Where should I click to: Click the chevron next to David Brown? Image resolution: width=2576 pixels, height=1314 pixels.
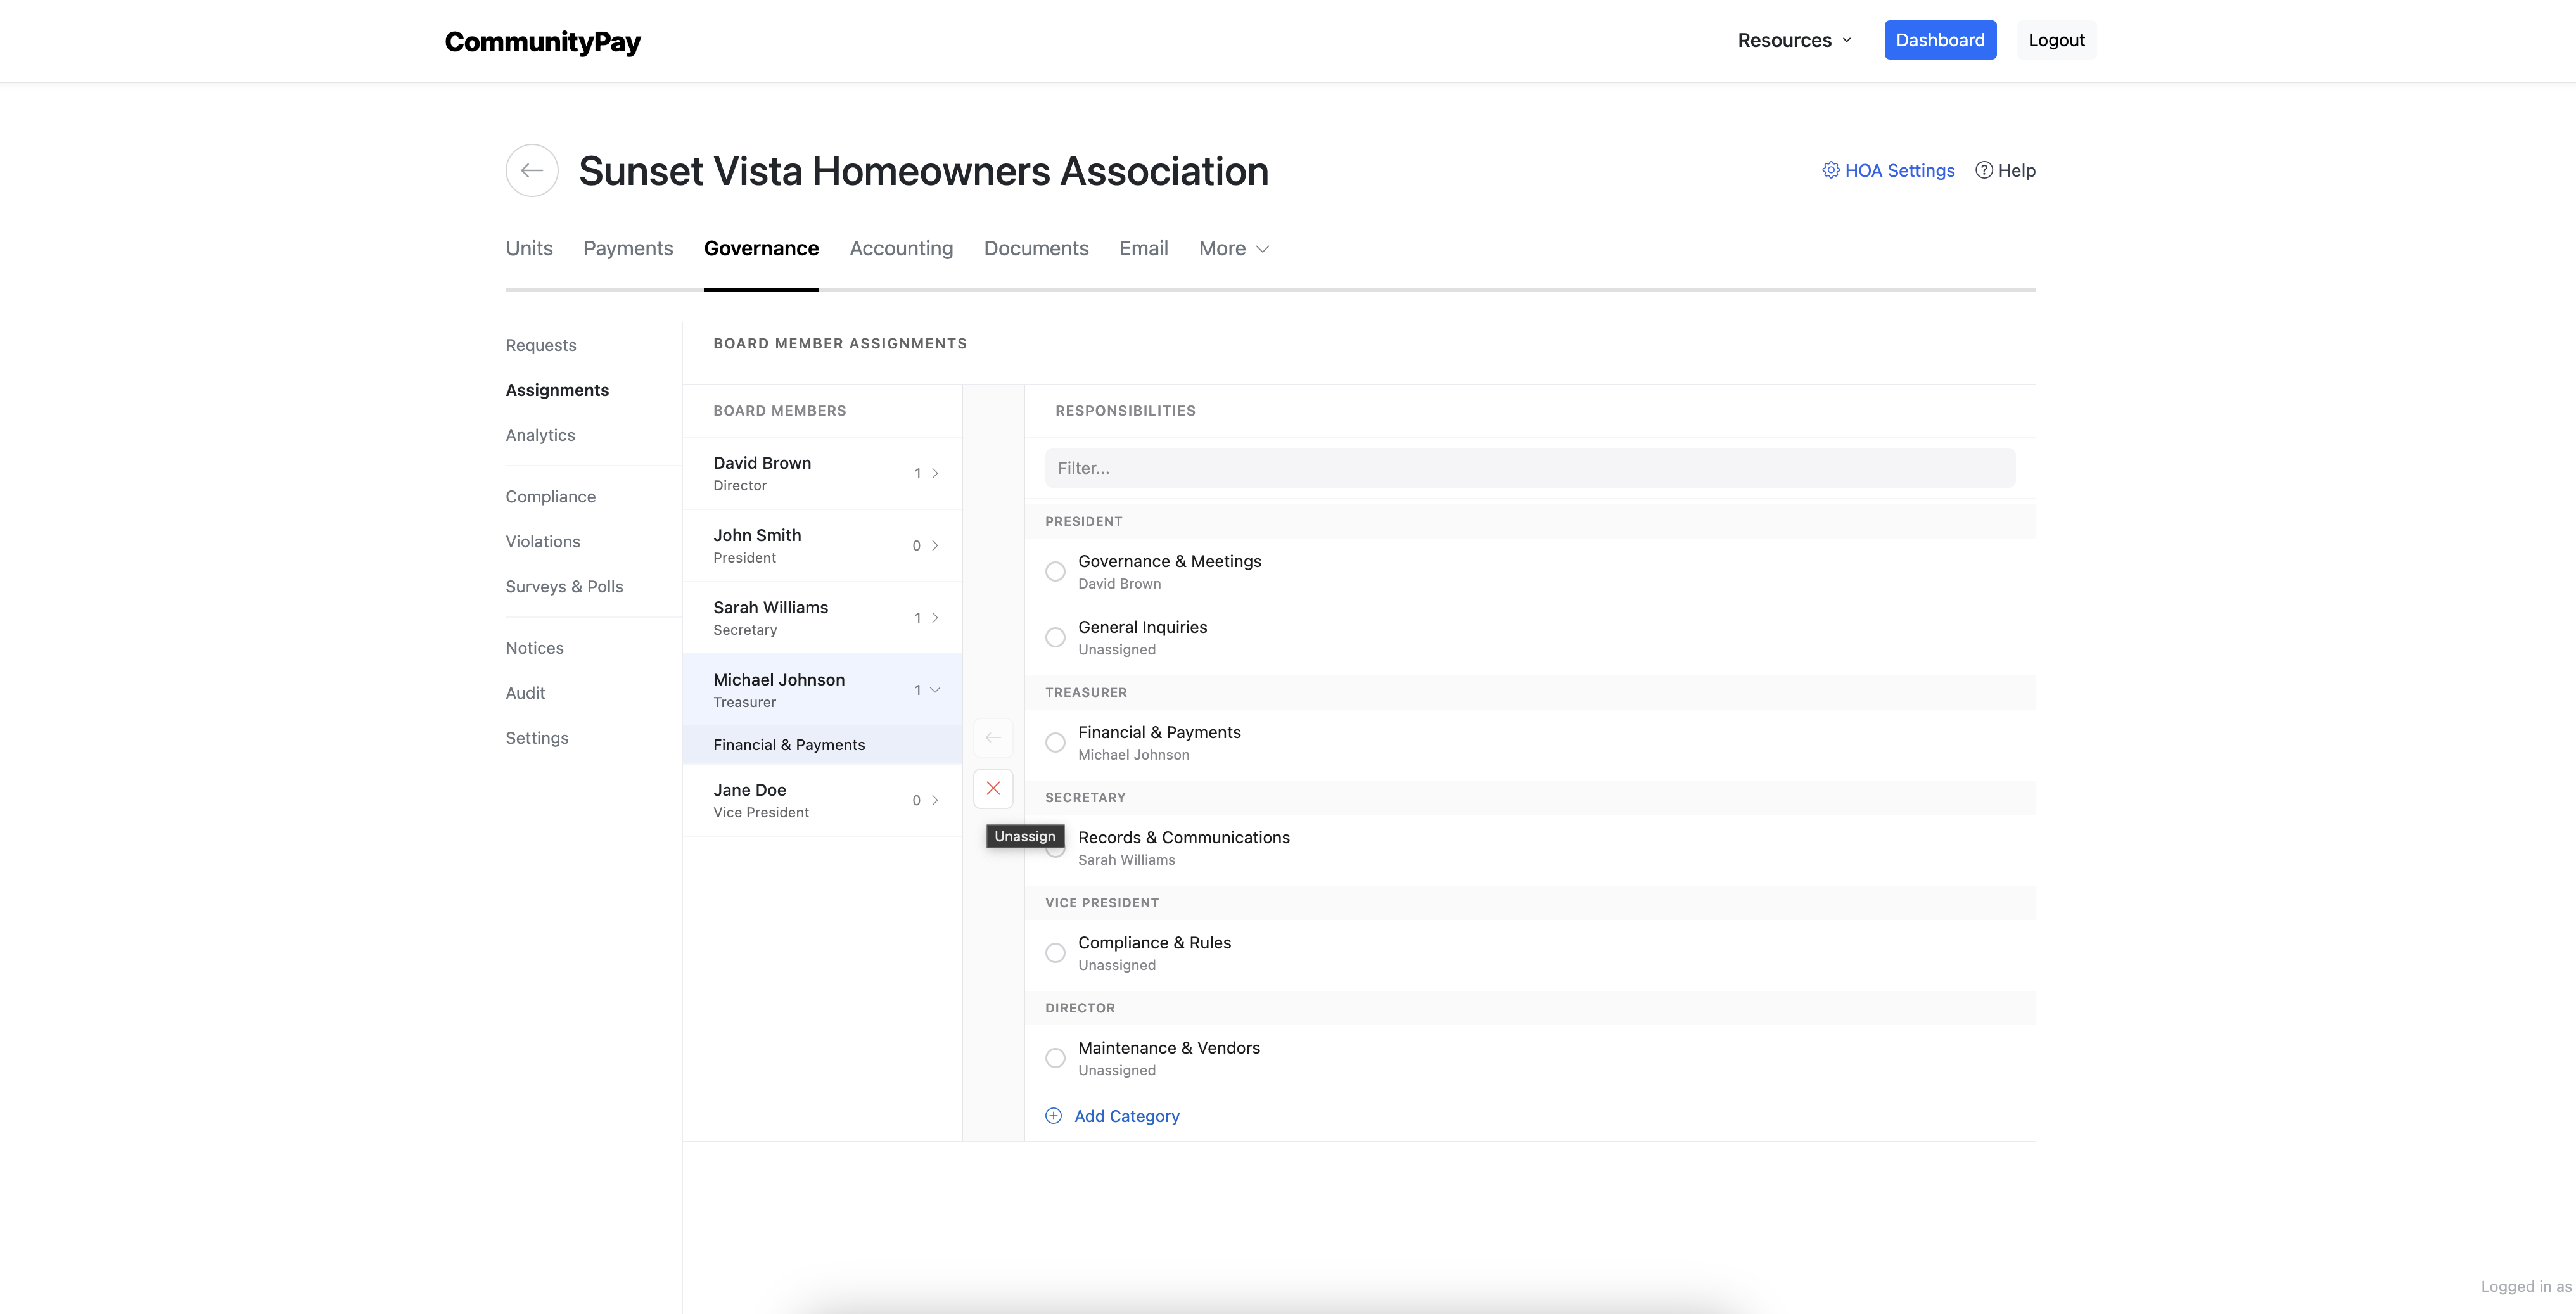(935, 473)
